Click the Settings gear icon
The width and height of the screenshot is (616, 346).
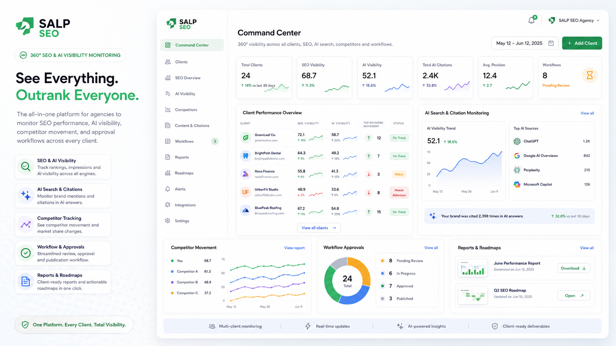coord(168,221)
